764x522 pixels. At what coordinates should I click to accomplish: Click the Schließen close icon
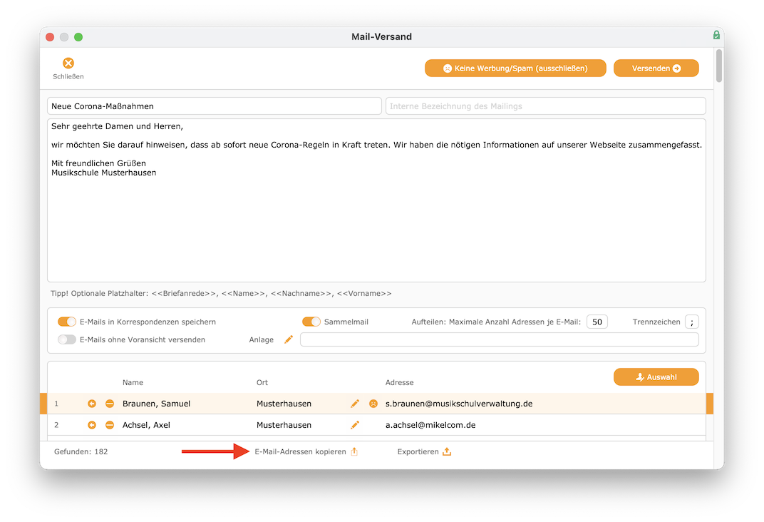(68, 63)
